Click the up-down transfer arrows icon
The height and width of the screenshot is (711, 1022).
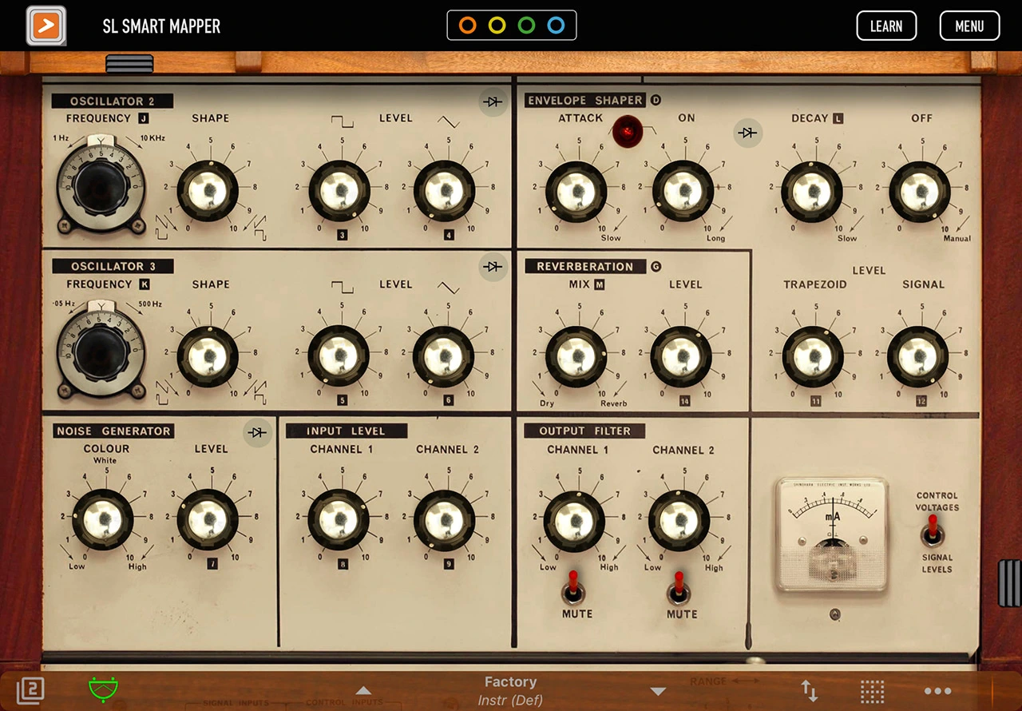(809, 691)
